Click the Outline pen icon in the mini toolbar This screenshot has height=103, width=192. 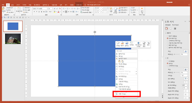coord(127,43)
